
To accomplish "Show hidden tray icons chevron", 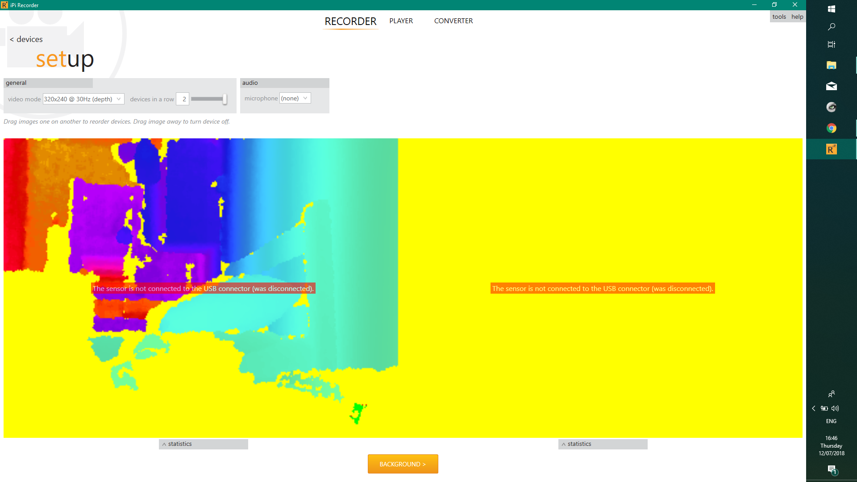I will (x=814, y=408).
